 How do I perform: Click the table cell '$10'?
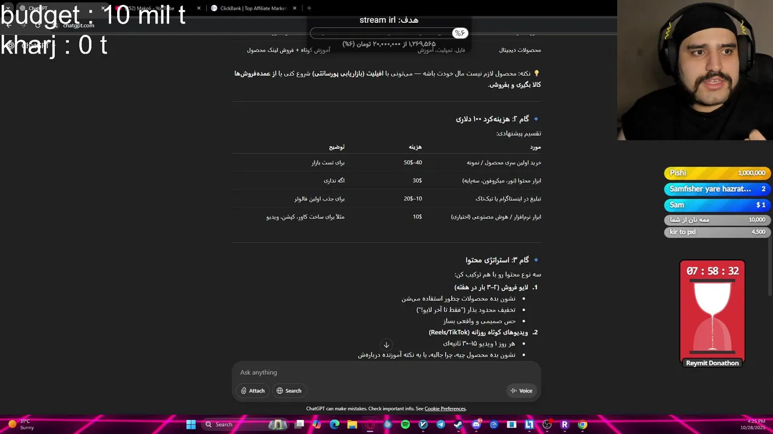tap(417, 217)
